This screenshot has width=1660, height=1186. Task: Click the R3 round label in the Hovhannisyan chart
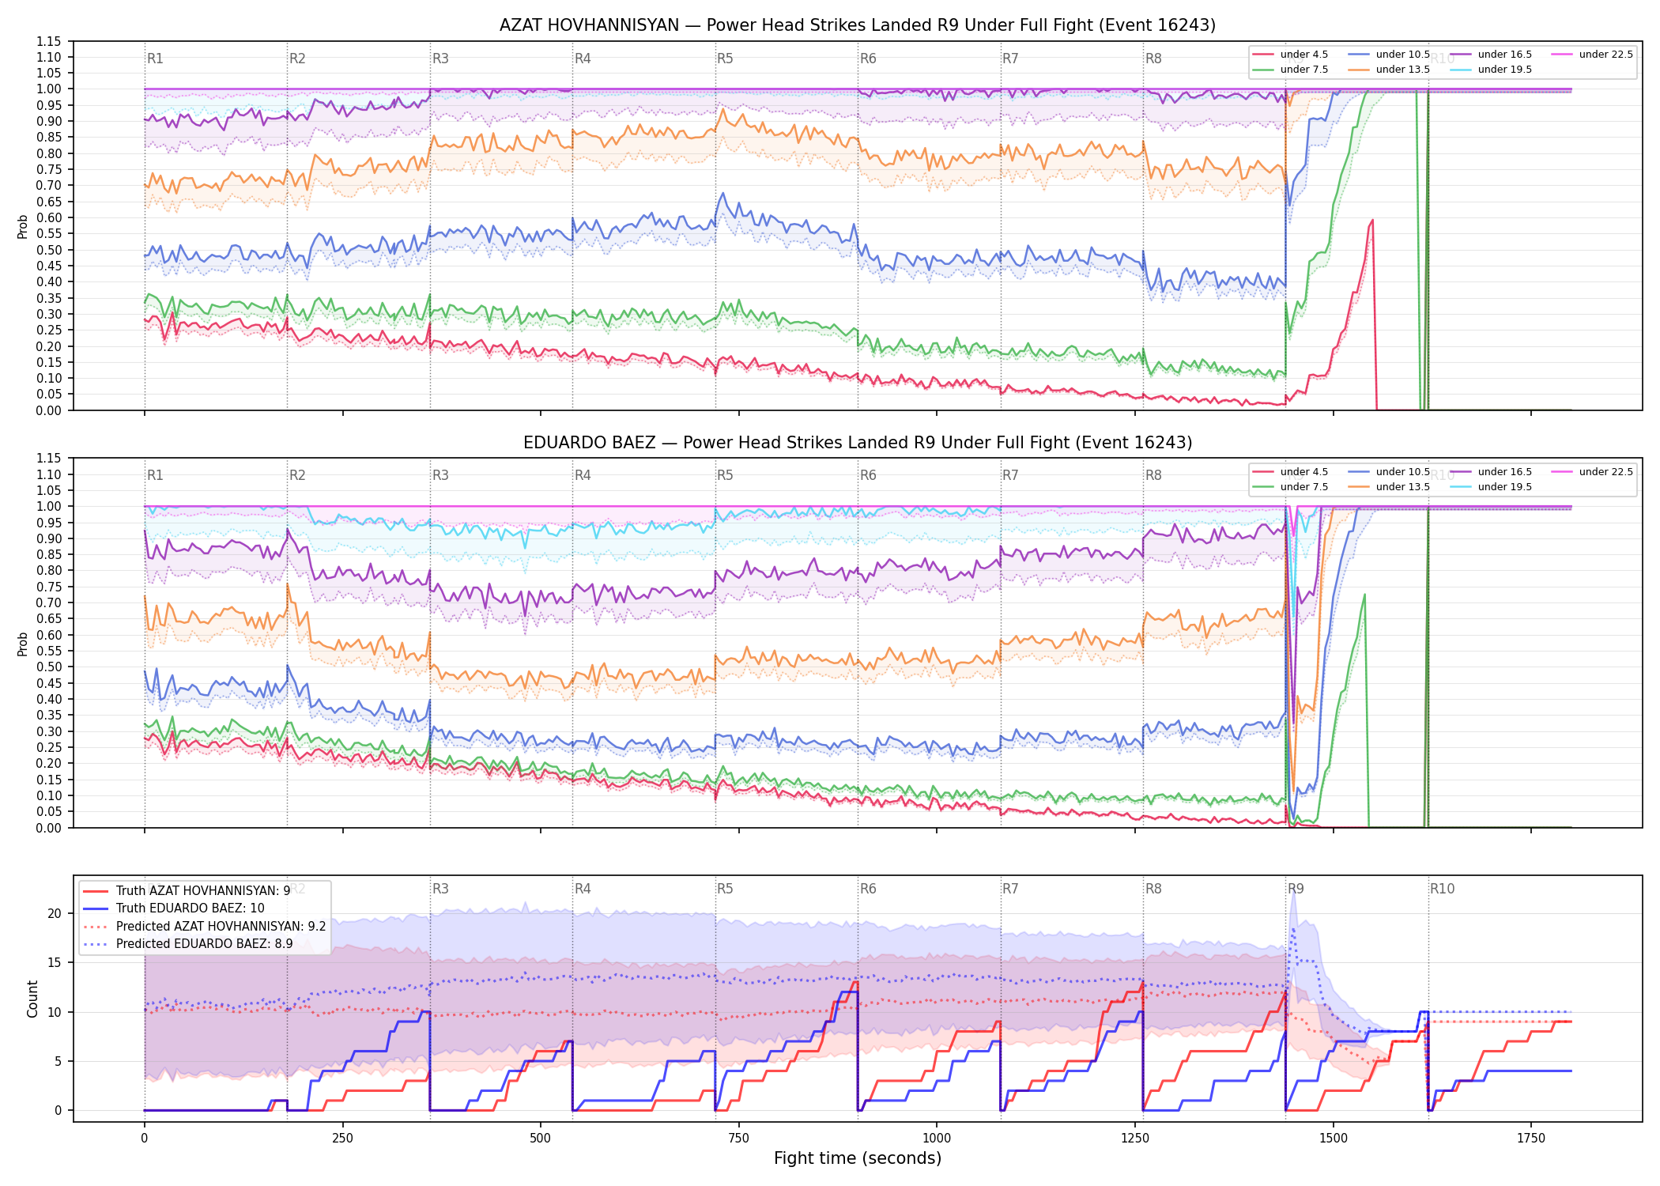point(440,59)
